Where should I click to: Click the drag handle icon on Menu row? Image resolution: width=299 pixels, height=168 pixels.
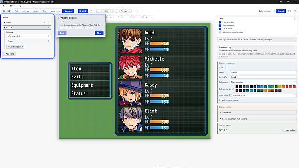click(x=48, y=22)
